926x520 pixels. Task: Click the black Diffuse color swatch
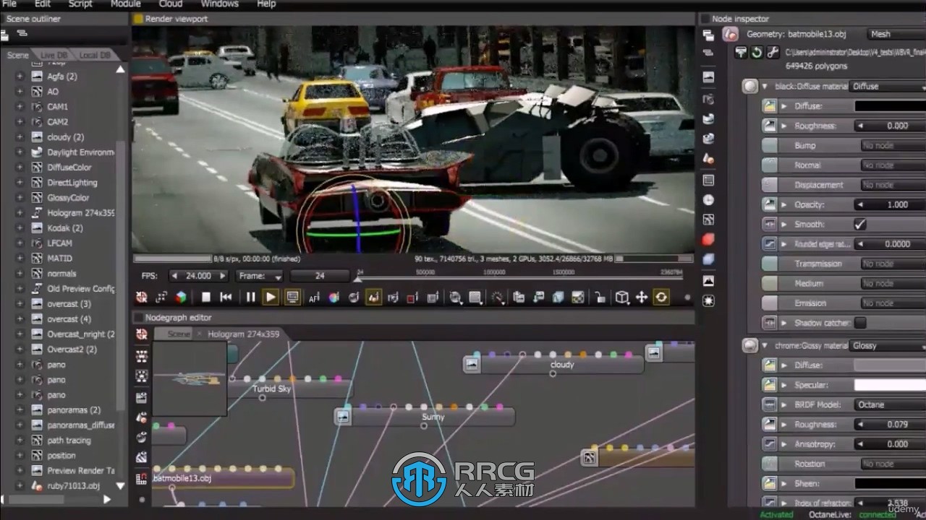890,106
